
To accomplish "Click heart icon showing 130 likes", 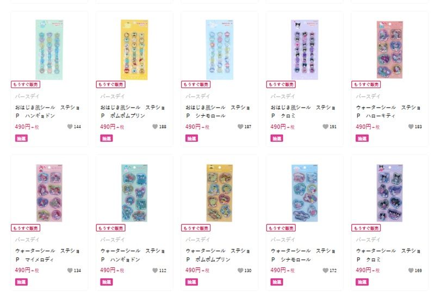I will [240, 271].
